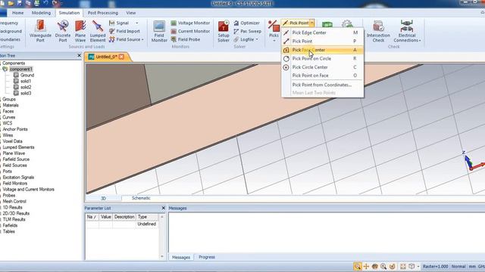Open the Picks tool
The width and height of the screenshot is (485, 272).
click(x=274, y=31)
